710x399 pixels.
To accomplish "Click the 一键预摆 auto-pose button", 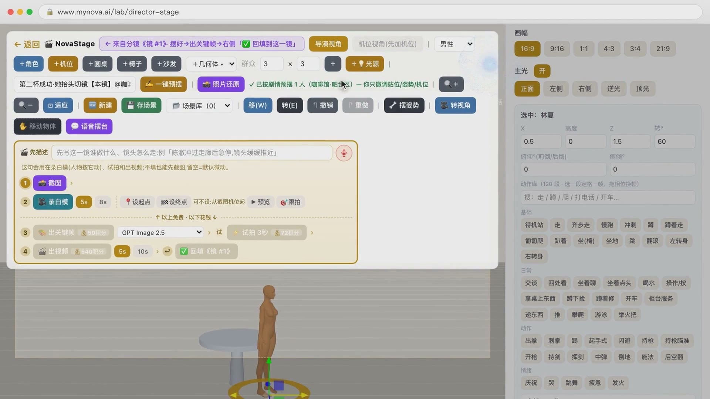I will [x=163, y=84].
